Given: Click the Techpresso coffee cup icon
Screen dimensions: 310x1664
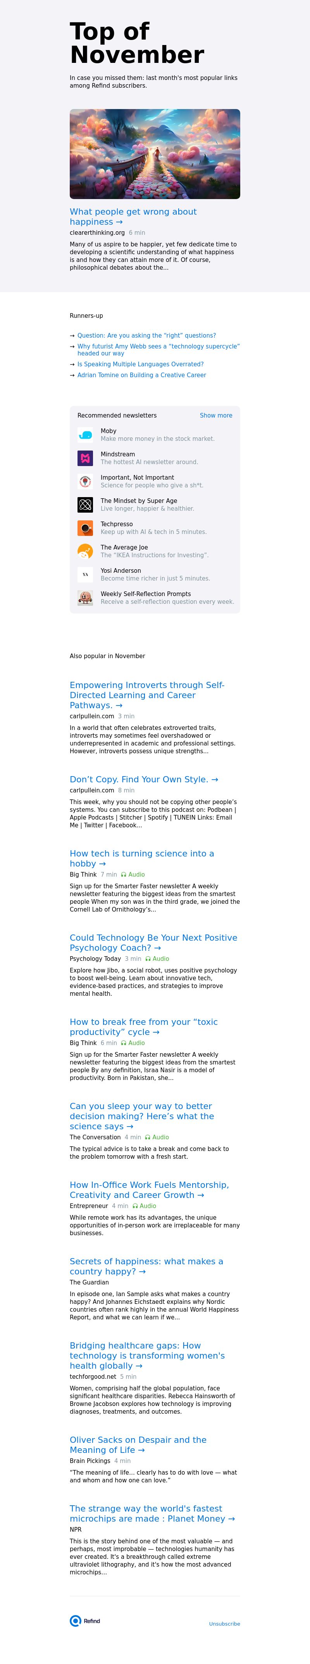Looking at the screenshot, I should (85, 528).
